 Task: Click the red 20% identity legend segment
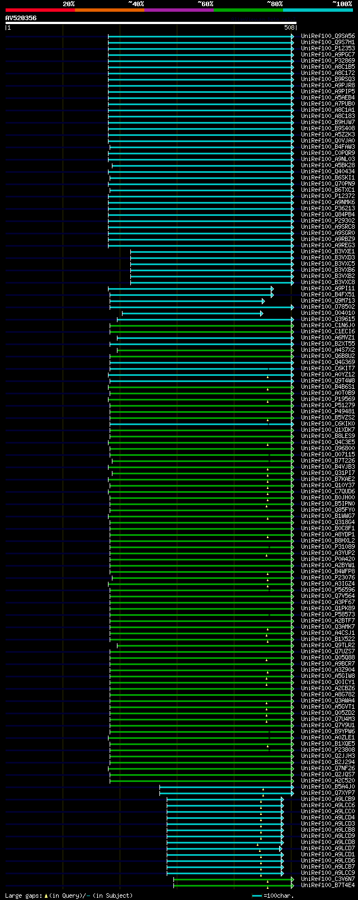40,10
